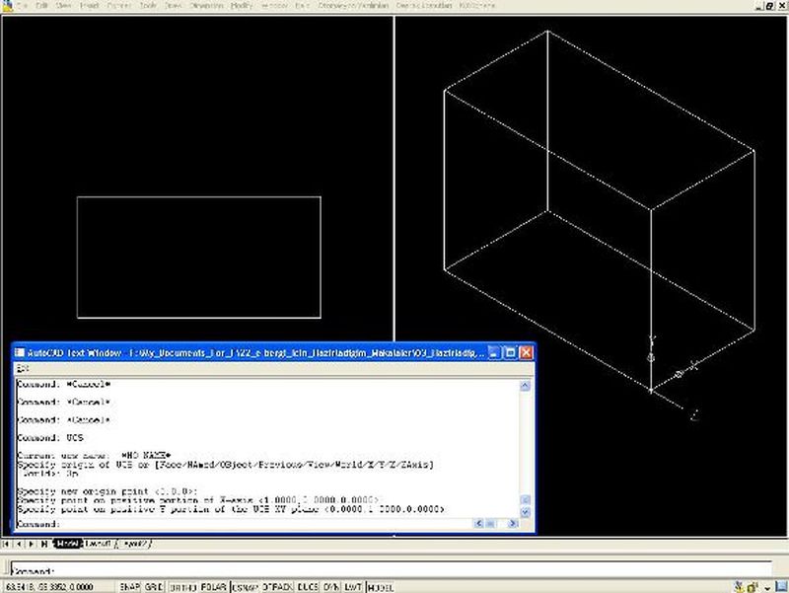The width and height of the screenshot is (789, 593).
Task: Jump to last layout tab arrow
Action: [45, 544]
